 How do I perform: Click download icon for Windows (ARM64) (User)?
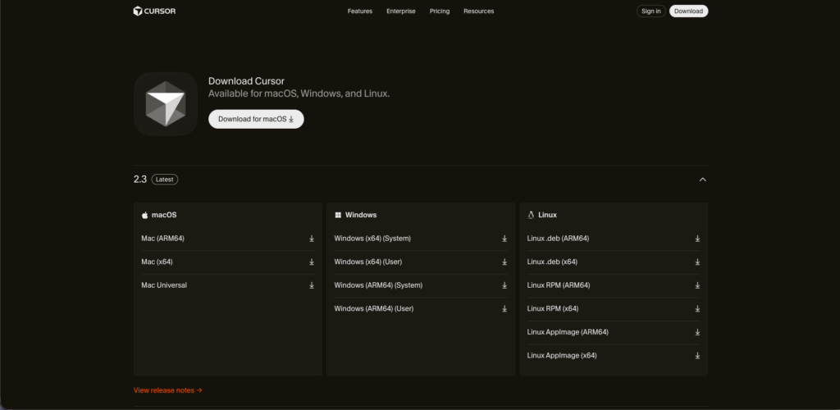[504, 309]
